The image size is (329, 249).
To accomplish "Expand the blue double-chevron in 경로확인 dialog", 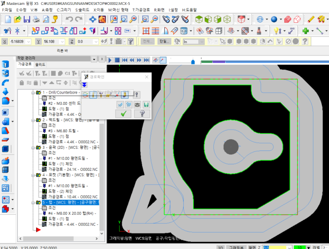I will [x=85, y=85].
